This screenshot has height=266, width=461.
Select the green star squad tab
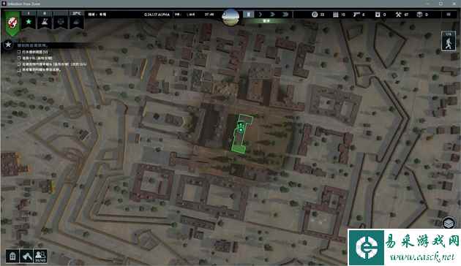point(29,21)
